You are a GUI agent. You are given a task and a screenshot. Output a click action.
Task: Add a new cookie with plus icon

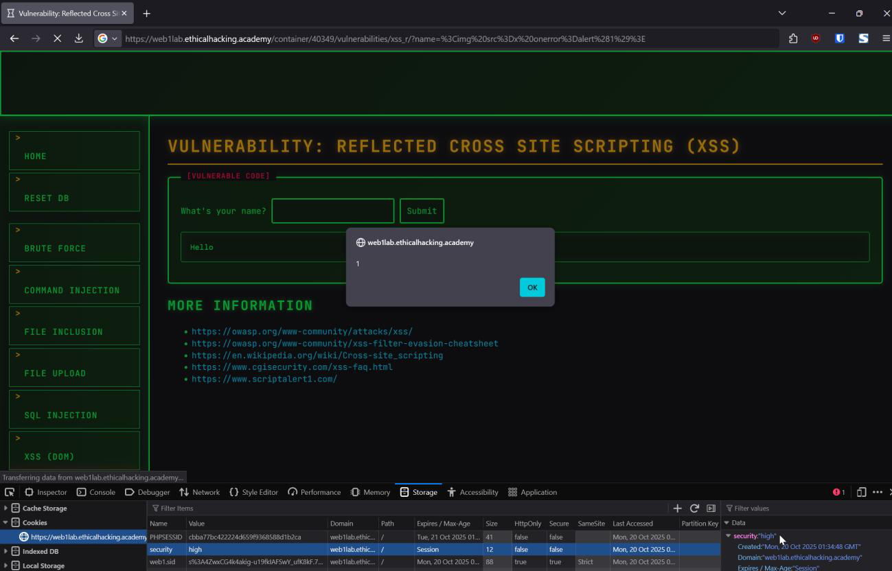click(677, 509)
